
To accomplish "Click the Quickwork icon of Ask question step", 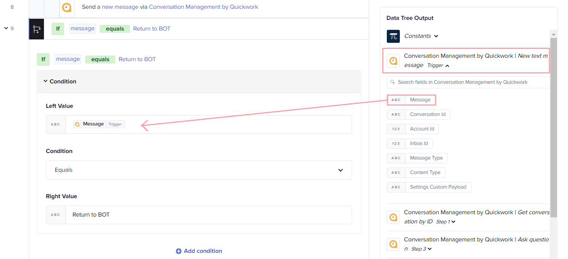I will 393,244.
